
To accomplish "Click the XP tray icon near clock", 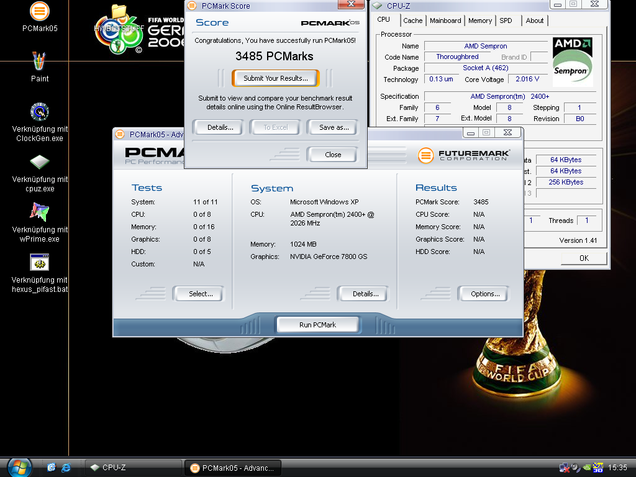I will [x=598, y=468].
